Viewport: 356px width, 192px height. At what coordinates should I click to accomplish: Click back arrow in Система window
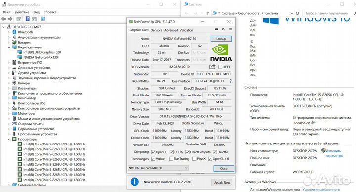click(x=186, y=13)
